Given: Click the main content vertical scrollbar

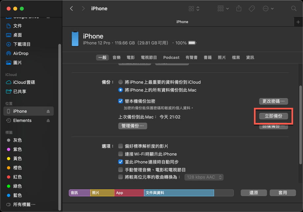Looking at the screenshot, I should coord(300,125).
